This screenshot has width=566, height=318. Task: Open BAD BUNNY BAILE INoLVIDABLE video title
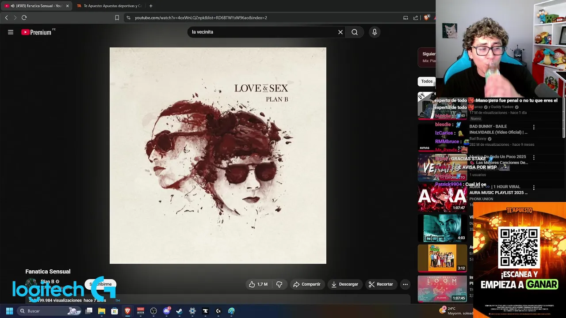click(x=498, y=129)
